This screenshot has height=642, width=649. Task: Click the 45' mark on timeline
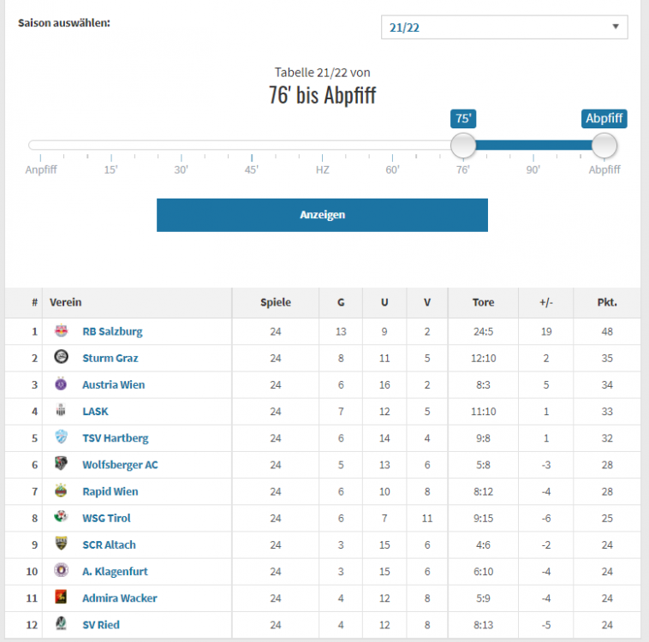(252, 168)
